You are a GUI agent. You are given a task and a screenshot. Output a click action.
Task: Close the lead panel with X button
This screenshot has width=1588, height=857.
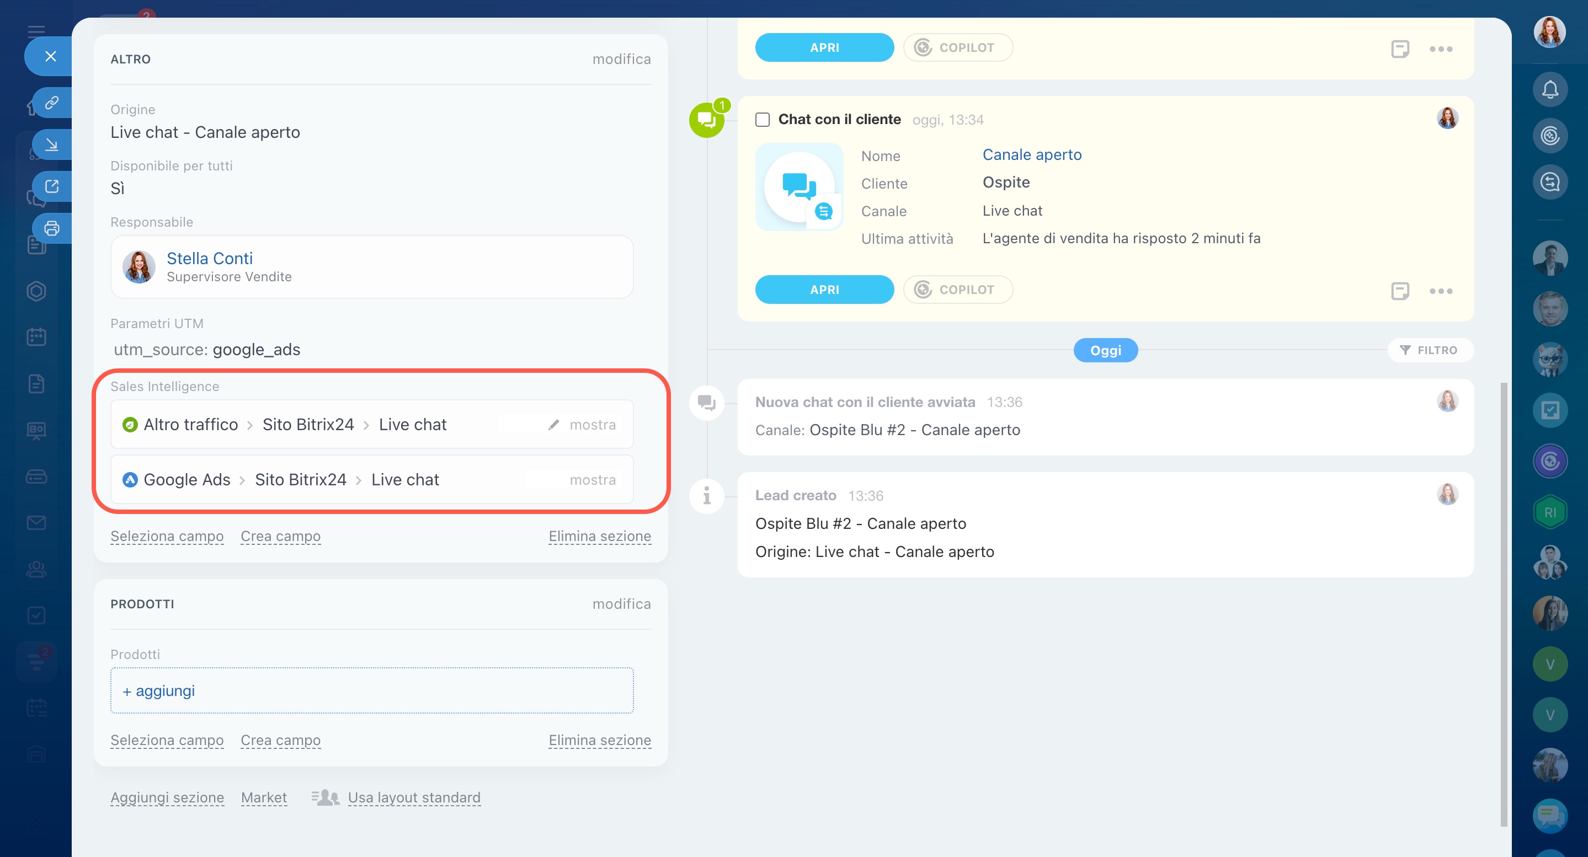(51, 57)
